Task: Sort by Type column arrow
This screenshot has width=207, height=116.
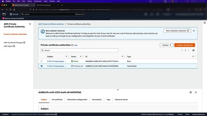Action: coord(193,57)
